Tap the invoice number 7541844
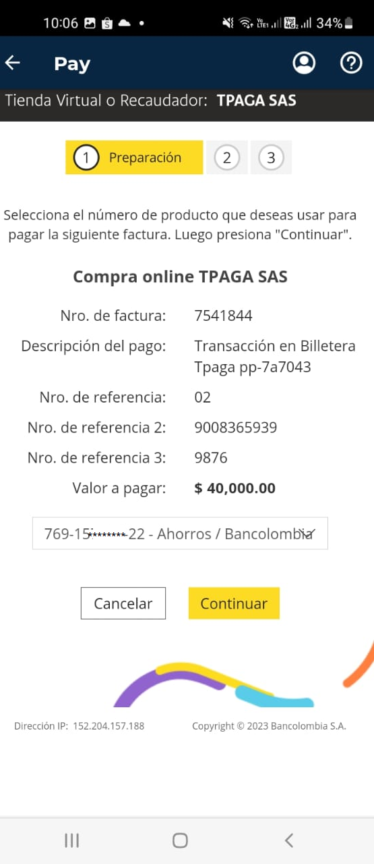The width and height of the screenshot is (374, 864). 223,315
